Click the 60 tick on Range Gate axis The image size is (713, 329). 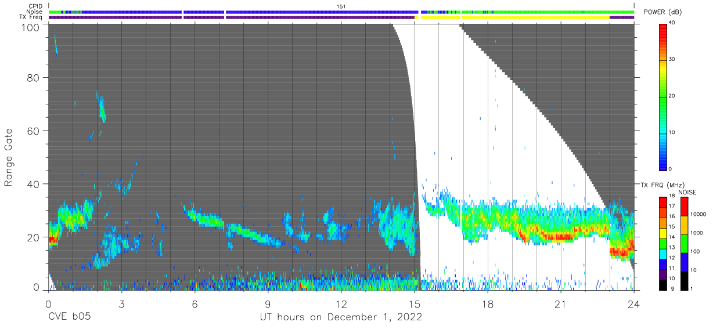[x=34, y=131]
